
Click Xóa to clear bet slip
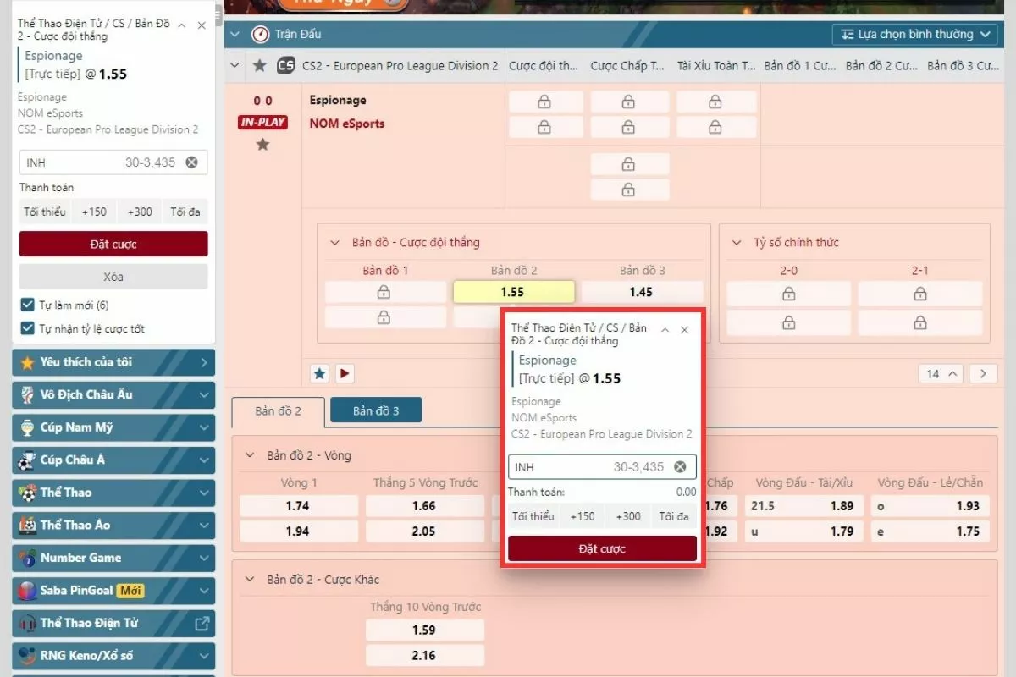click(x=113, y=277)
